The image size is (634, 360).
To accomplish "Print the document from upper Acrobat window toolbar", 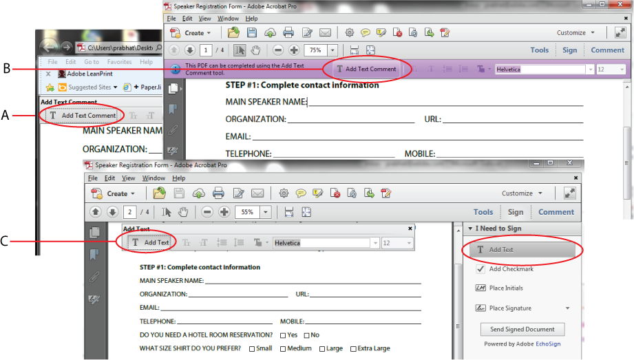I will point(288,33).
